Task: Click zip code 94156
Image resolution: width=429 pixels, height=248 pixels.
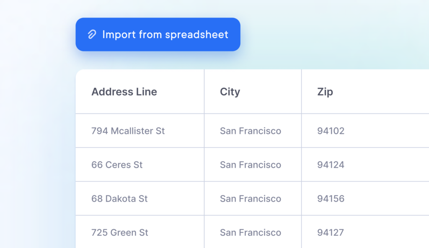Action: [331, 199]
